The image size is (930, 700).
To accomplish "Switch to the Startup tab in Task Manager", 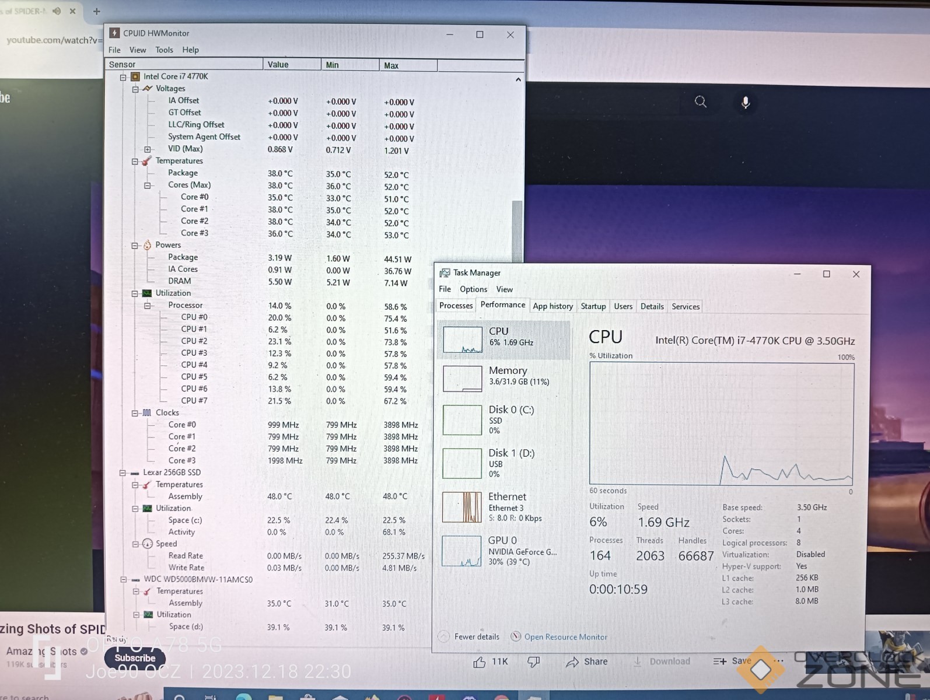I will click(x=593, y=306).
